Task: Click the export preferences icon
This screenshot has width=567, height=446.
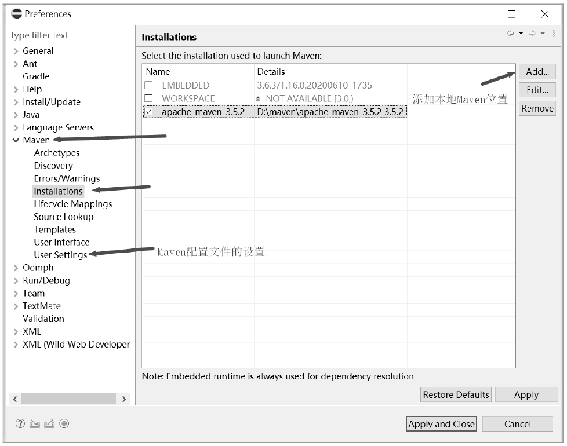Action: 49,424
